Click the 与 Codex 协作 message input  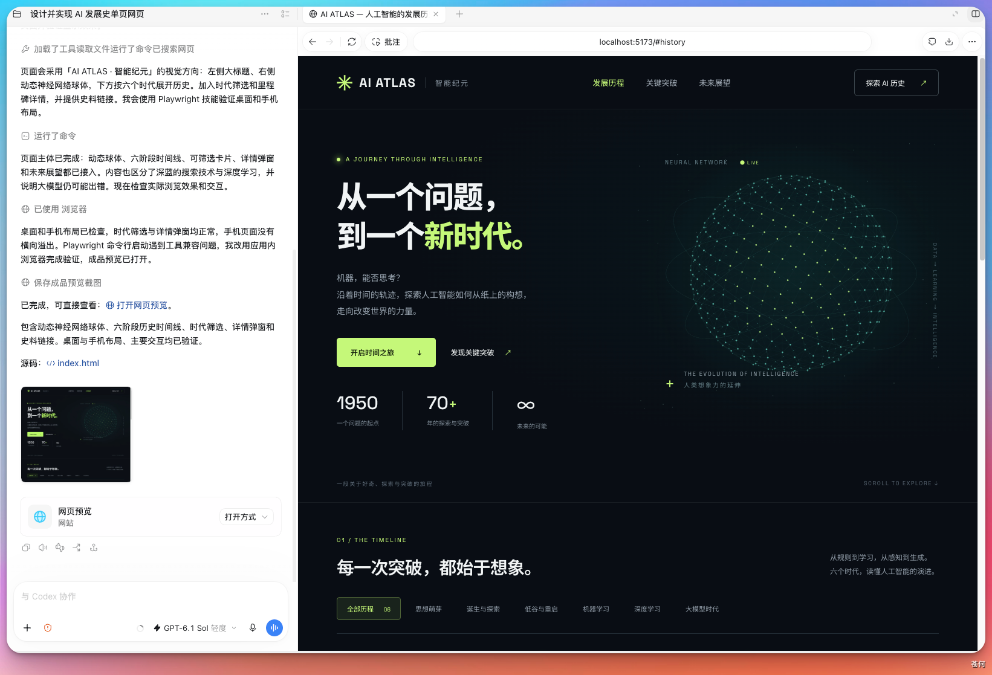(x=151, y=596)
